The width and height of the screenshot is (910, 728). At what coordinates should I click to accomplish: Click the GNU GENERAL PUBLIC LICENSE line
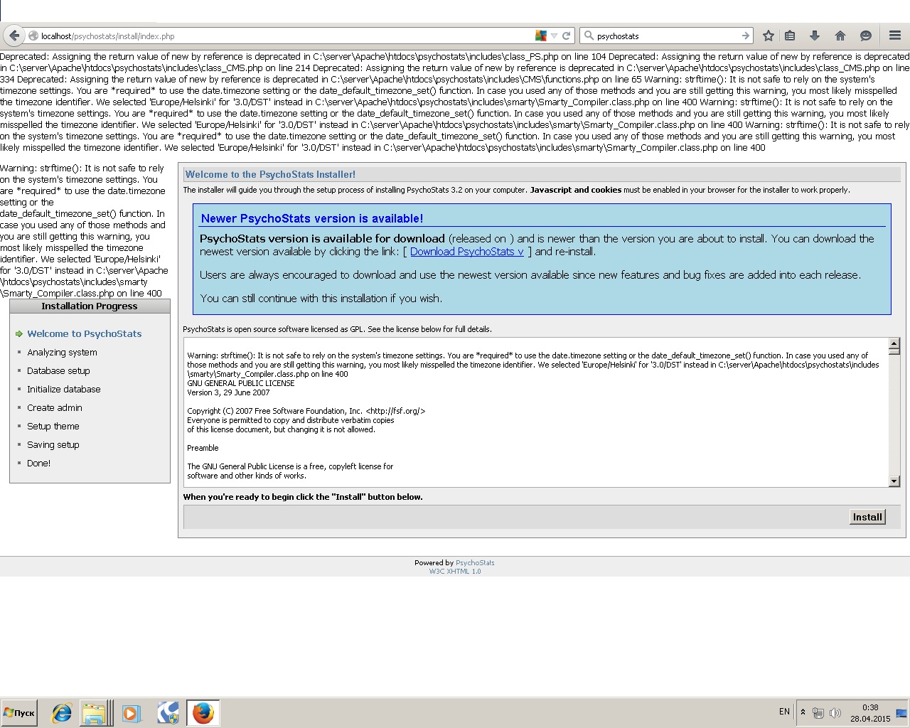click(x=241, y=383)
